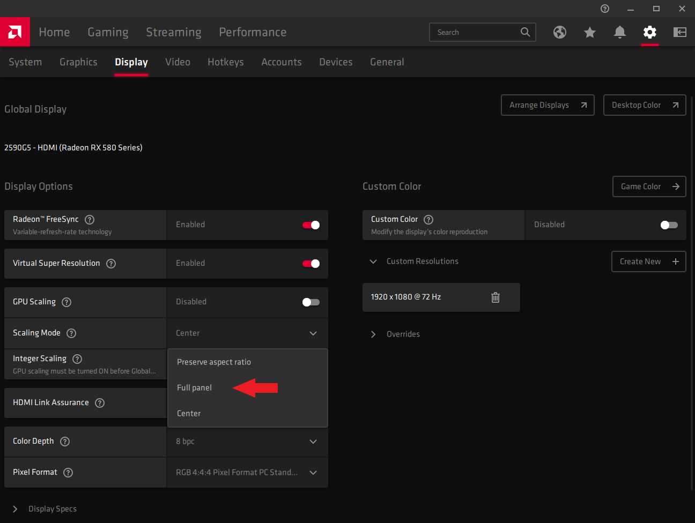
Task: Open Scaling Mode dropdown showing Center
Action: point(247,333)
